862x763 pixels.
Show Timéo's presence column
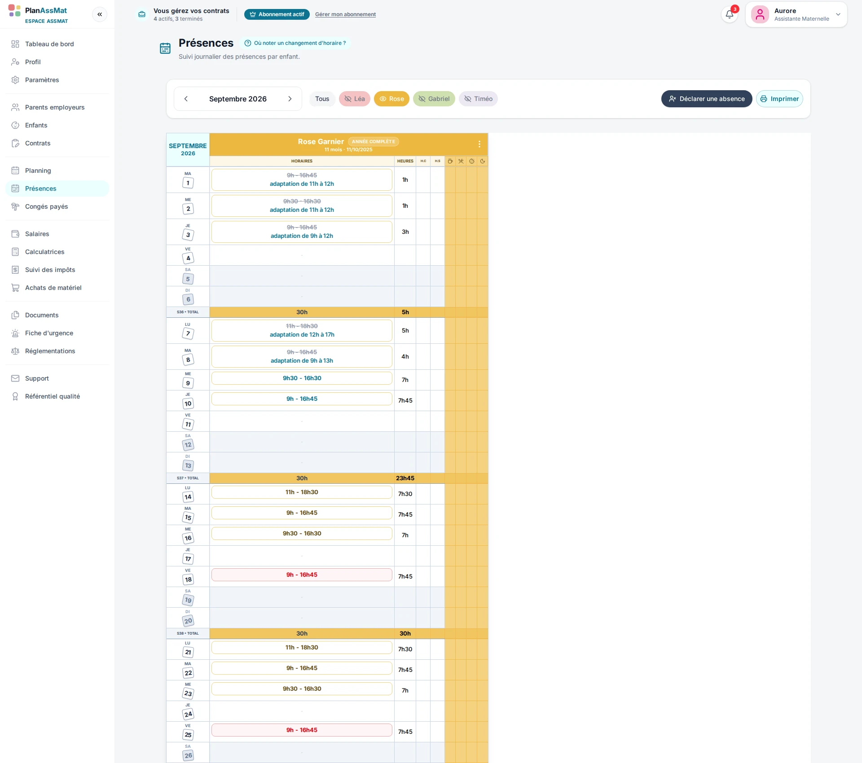tap(478, 99)
